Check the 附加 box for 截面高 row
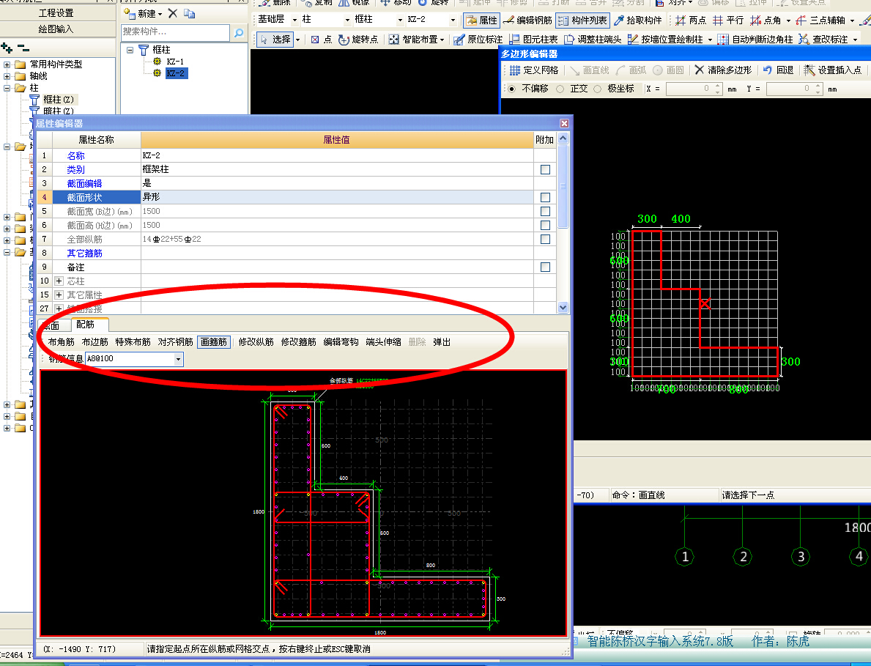 [x=546, y=225]
